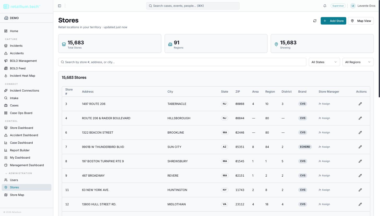Open Cases page

point(26,105)
